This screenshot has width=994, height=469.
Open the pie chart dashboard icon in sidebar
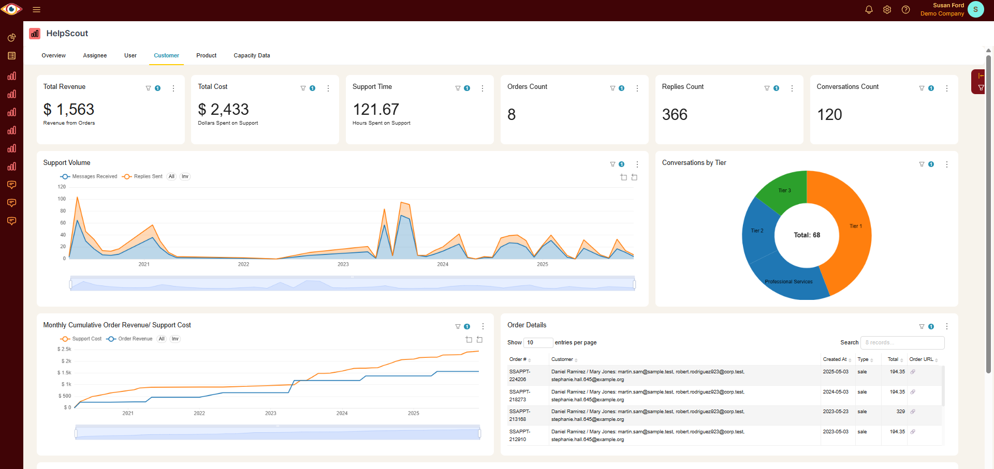click(x=11, y=37)
